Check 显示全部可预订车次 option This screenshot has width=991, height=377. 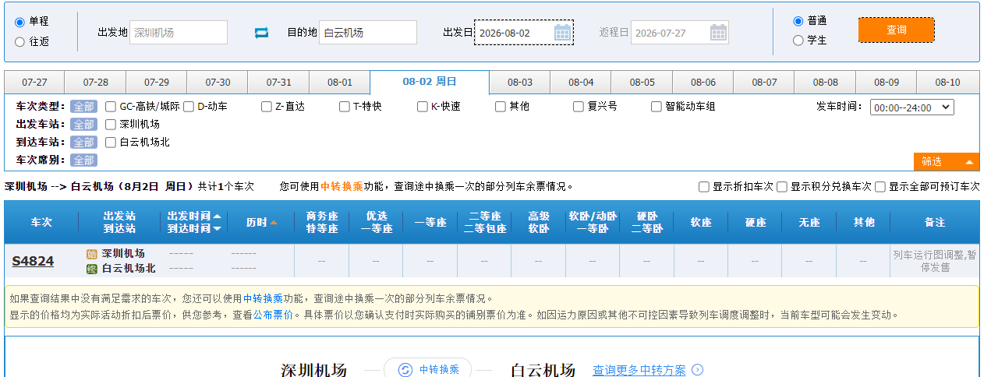pos(880,187)
